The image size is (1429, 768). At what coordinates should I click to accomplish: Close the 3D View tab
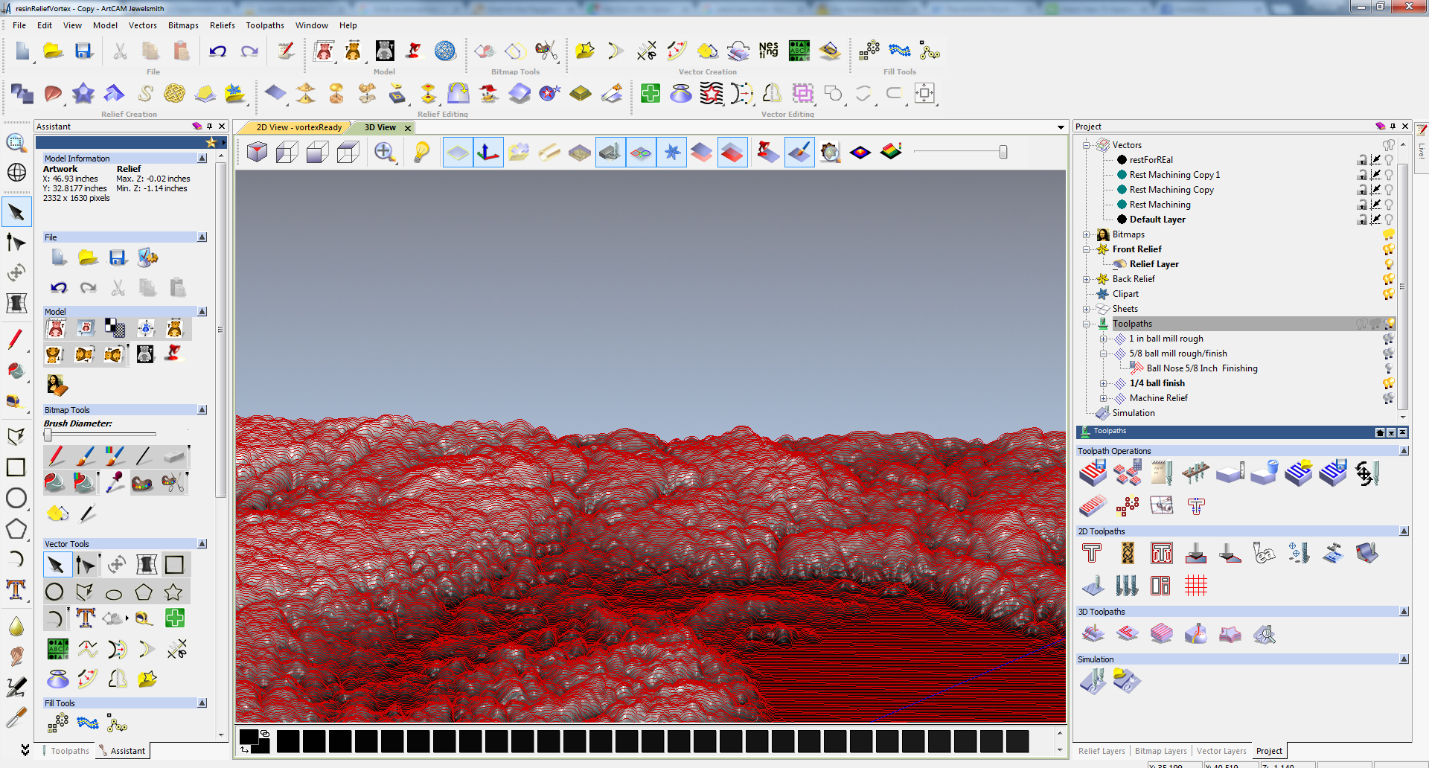click(x=407, y=128)
